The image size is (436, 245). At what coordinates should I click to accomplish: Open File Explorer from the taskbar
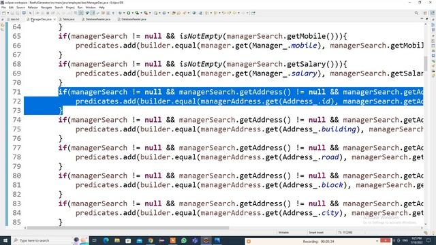tap(117, 240)
